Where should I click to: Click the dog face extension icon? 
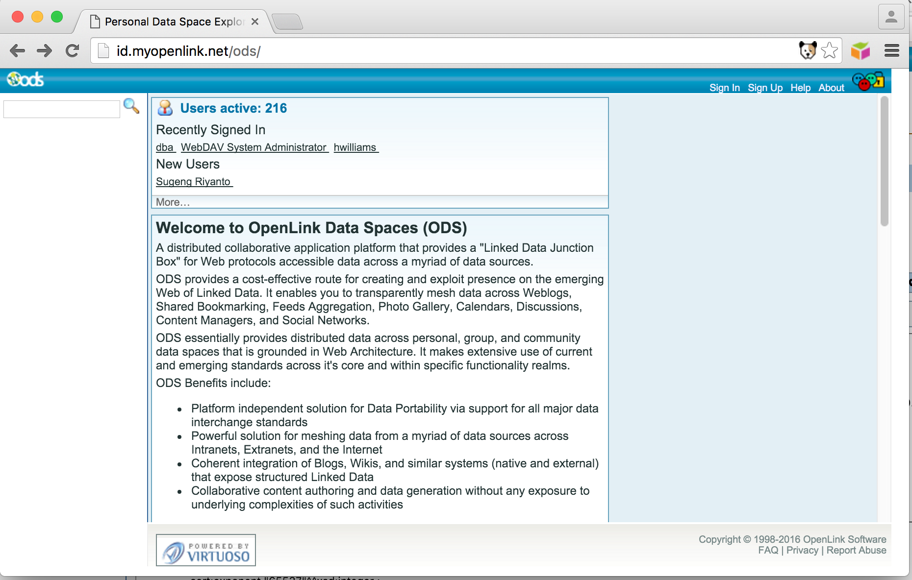(807, 50)
